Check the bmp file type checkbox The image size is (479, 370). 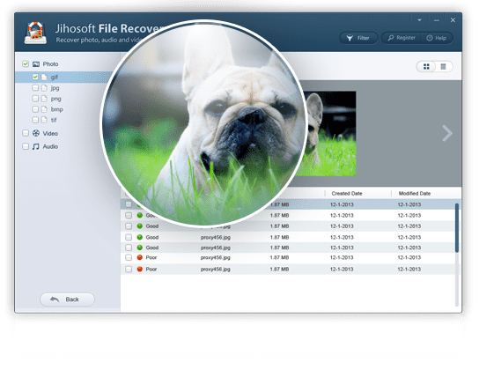(35, 109)
